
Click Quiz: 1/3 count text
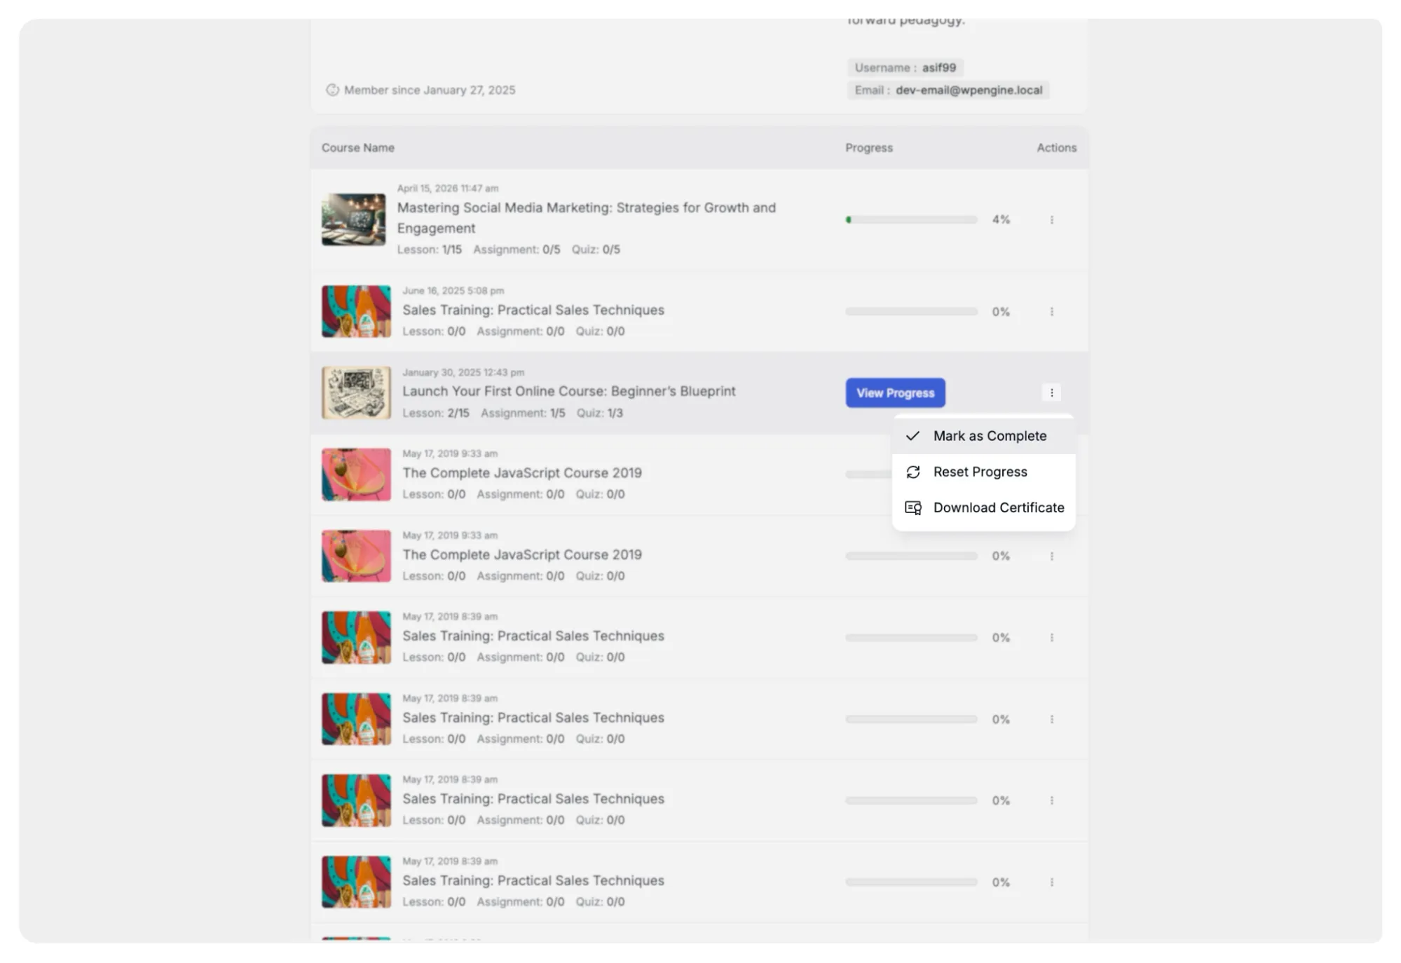point(599,413)
